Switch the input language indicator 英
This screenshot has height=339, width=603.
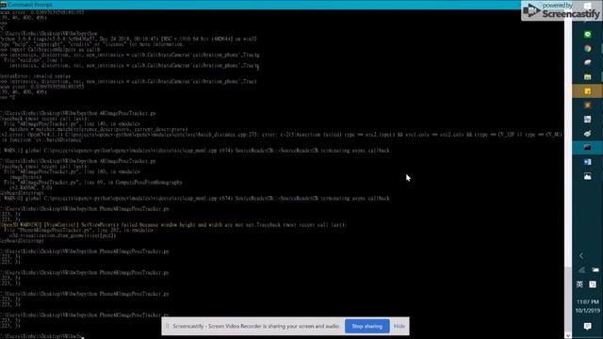(x=579, y=284)
